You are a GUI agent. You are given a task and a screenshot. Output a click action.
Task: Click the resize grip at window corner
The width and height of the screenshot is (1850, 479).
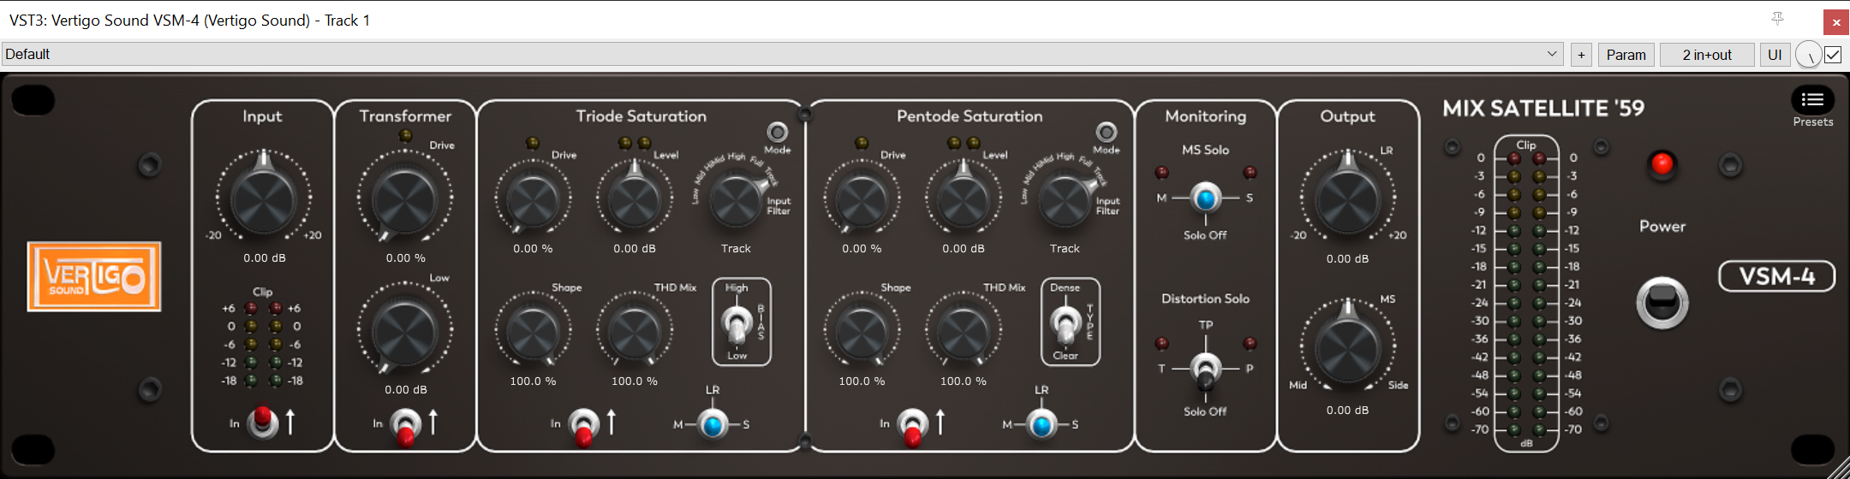point(1838,467)
